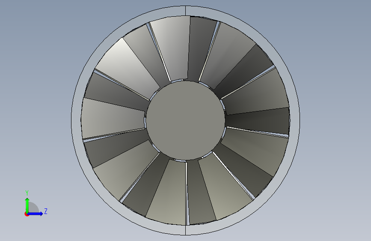Click the red origin point of the triad
371x241 pixels.
tap(27, 214)
